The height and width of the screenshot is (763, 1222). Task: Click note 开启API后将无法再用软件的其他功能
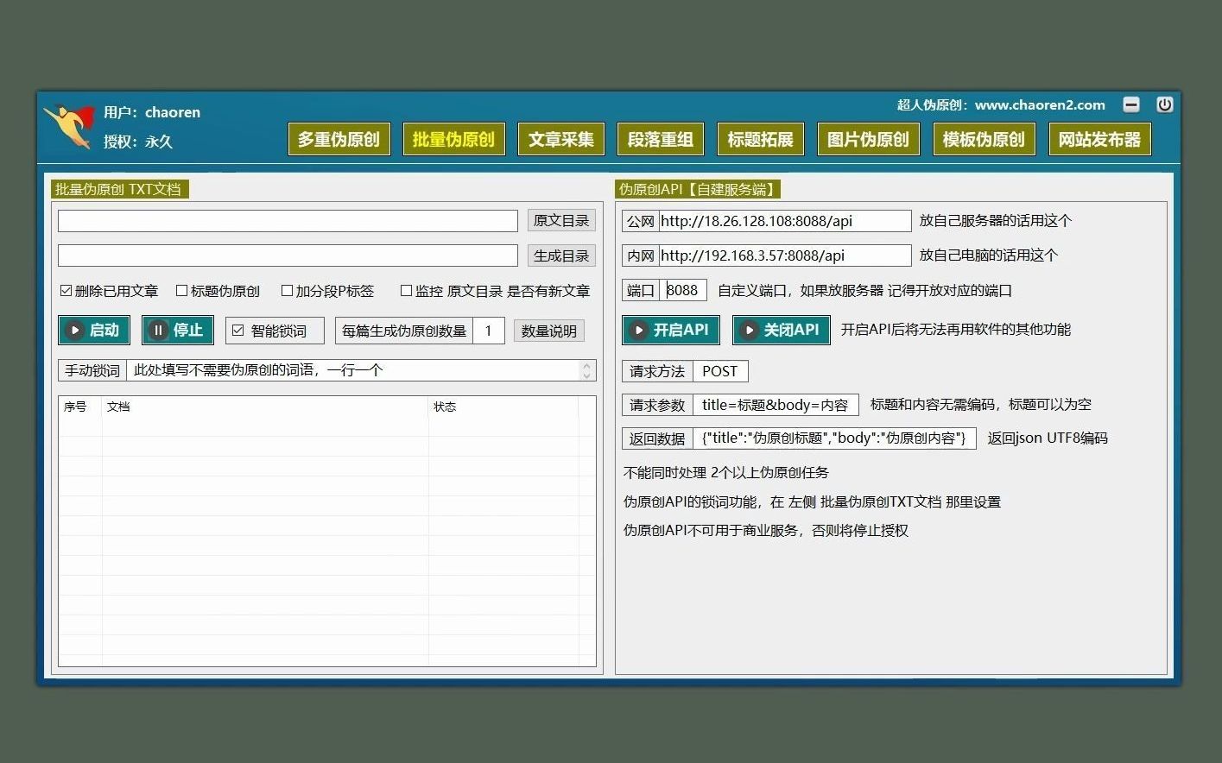(956, 329)
